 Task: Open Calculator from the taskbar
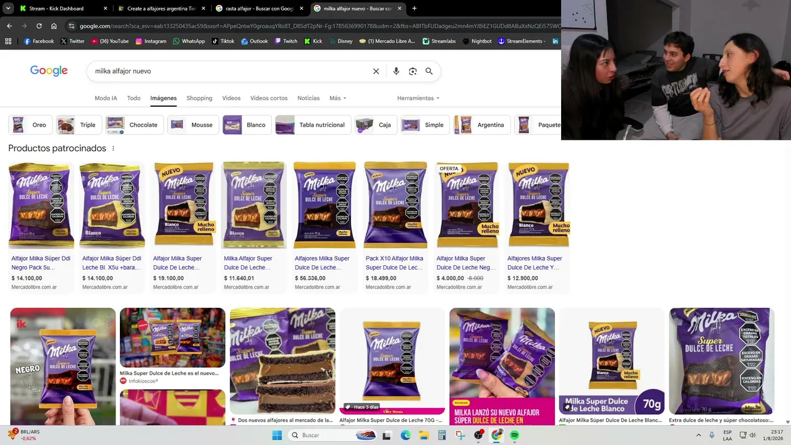442,435
